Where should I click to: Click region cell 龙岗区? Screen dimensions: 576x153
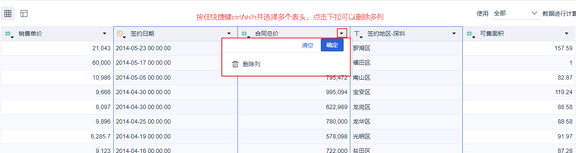point(406,107)
